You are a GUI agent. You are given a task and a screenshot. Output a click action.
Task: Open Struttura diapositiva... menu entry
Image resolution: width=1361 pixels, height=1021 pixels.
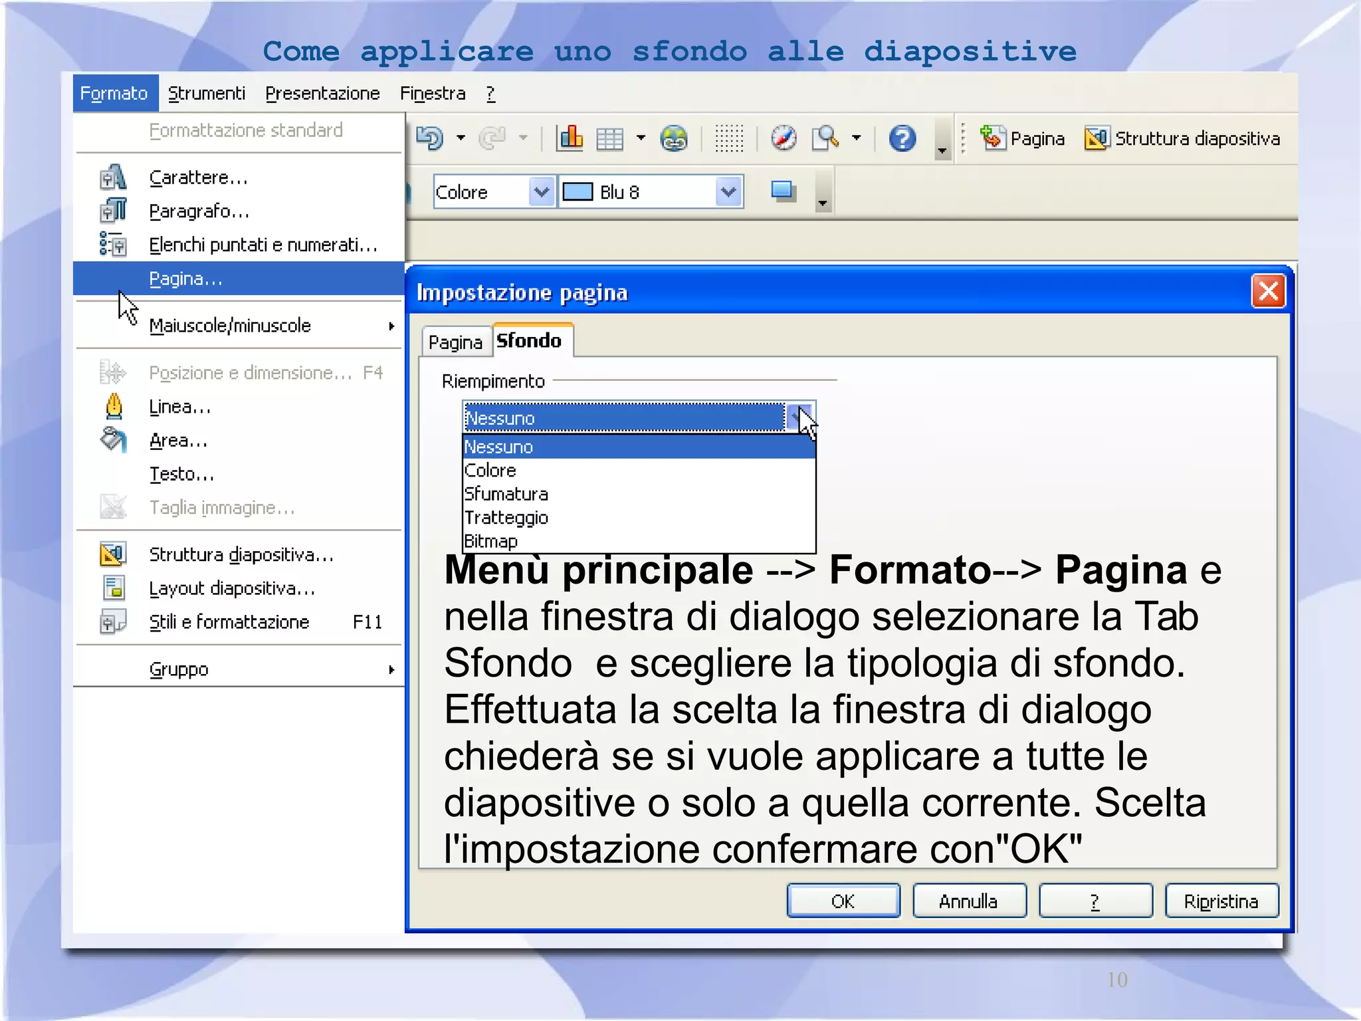pos(238,554)
